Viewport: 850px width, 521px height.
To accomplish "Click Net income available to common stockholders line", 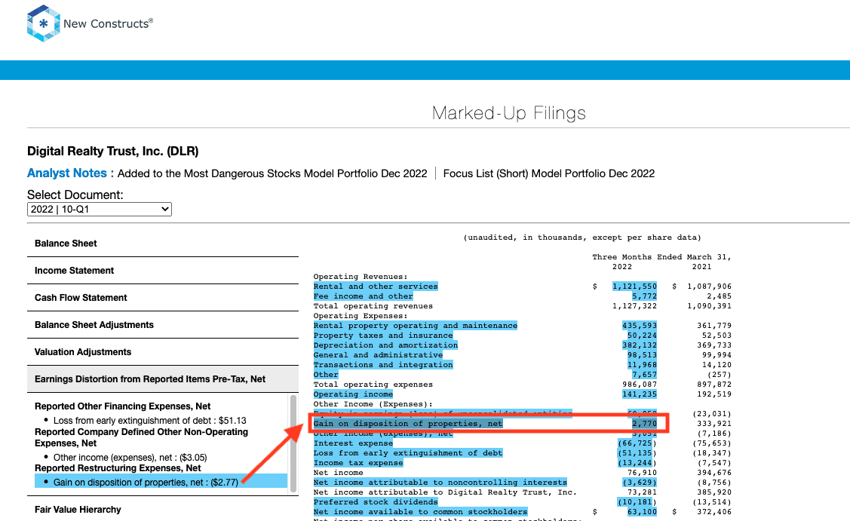I will point(420,512).
